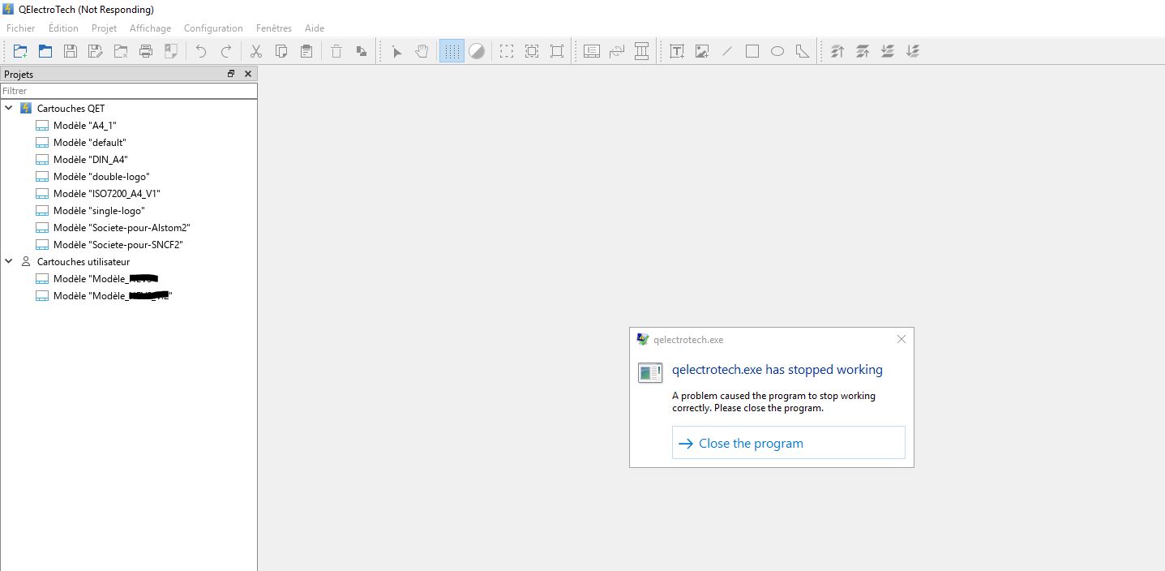Select the polygon drawing tool

coord(803,51)
